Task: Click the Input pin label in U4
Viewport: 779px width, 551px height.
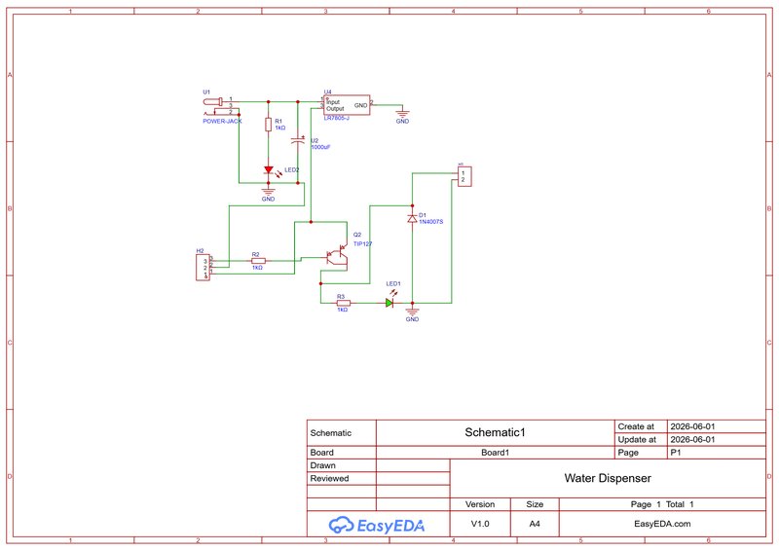Action: click(333, 102)
